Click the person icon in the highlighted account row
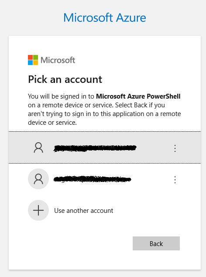 [38, 147]
